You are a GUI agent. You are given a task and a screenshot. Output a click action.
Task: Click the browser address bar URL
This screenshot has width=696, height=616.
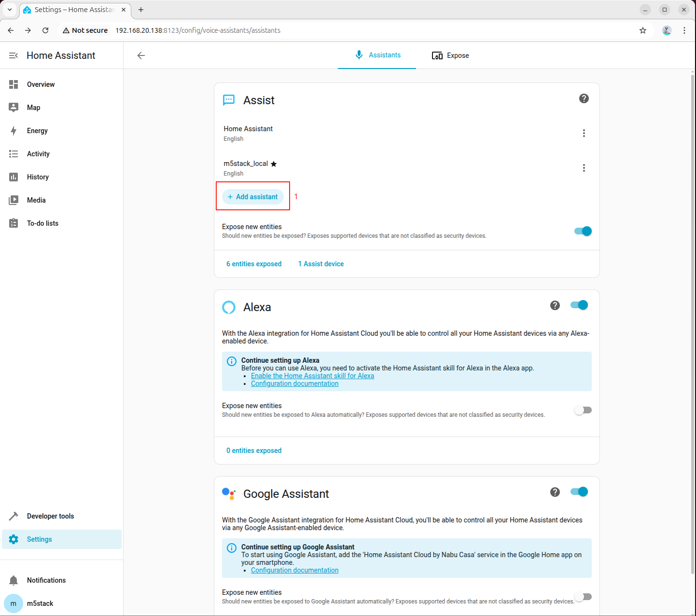pyautogui.click(x=198, y=30)
